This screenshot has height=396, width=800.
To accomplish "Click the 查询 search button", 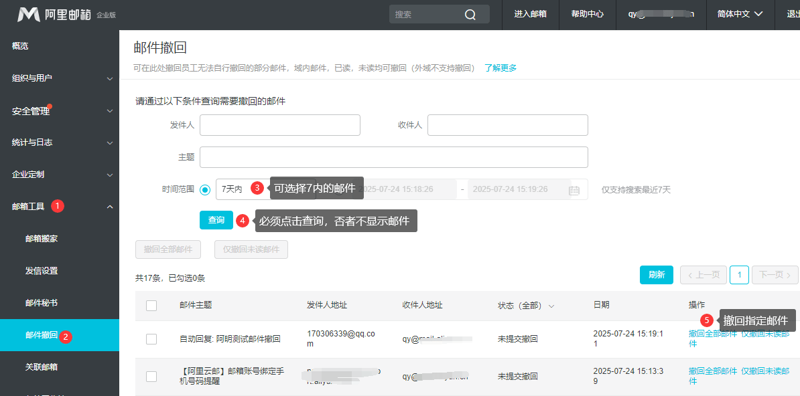I will coord(216,219).
